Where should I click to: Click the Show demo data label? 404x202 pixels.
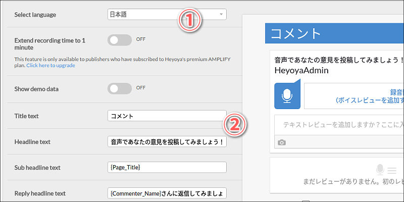point(36,89)
